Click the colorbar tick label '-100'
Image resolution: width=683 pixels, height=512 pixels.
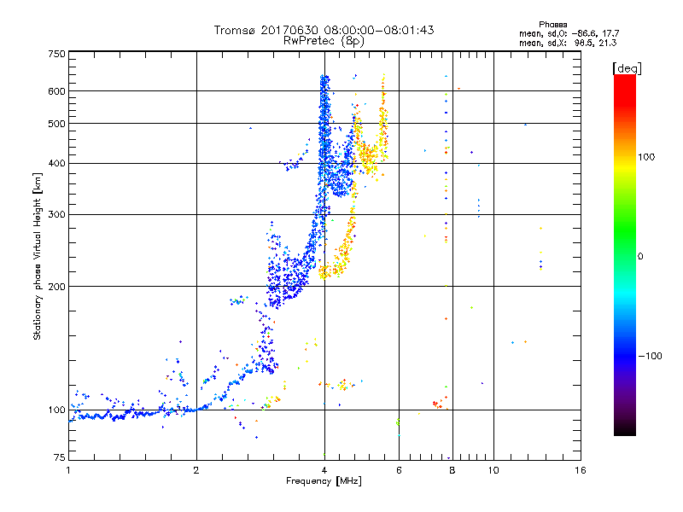pos(651,356)
